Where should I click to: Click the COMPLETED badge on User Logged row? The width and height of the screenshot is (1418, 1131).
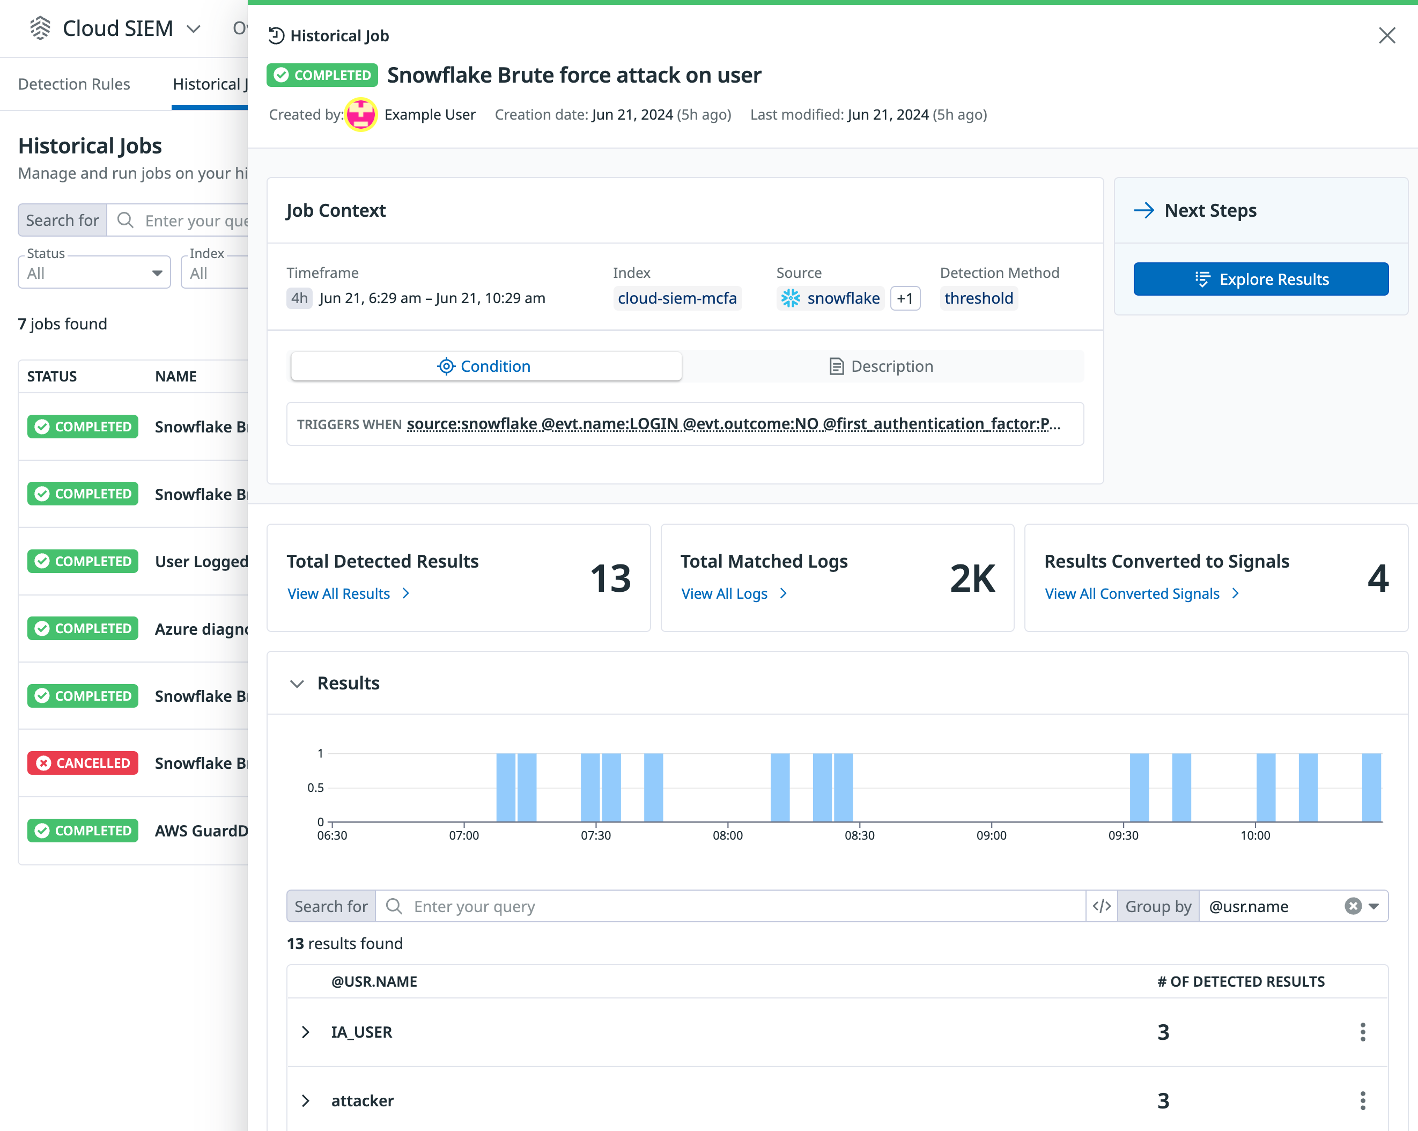(83, 561)
